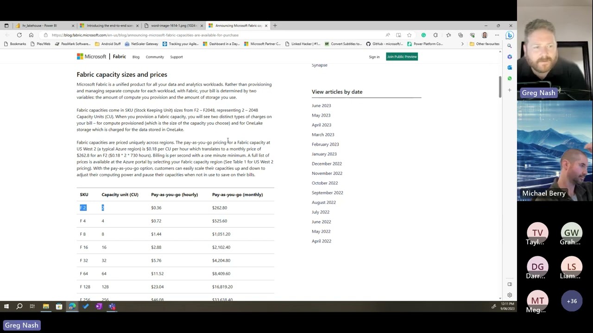The height and width of the screenshot is (333, 593).
Task: Add this page to favourites star icon
Action: (x=409, y=35)
